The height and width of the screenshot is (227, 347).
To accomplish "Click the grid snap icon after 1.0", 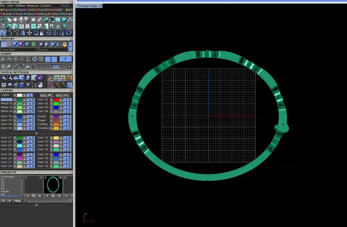I will coord(69,67).
